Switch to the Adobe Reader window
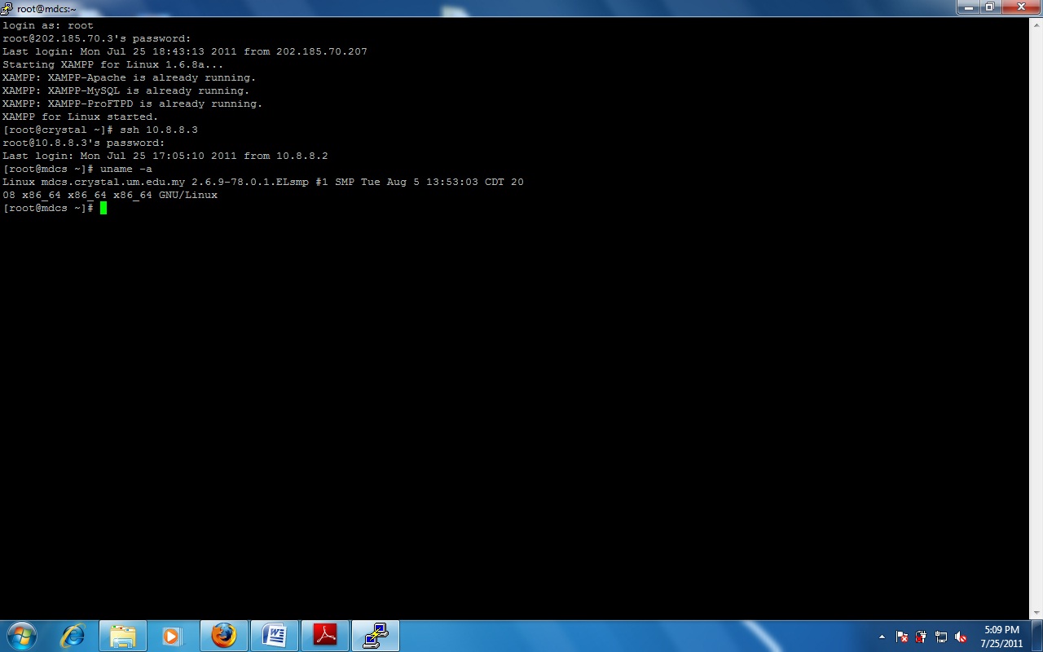Viewport: 1043px width, 652px height. [325, 636]
